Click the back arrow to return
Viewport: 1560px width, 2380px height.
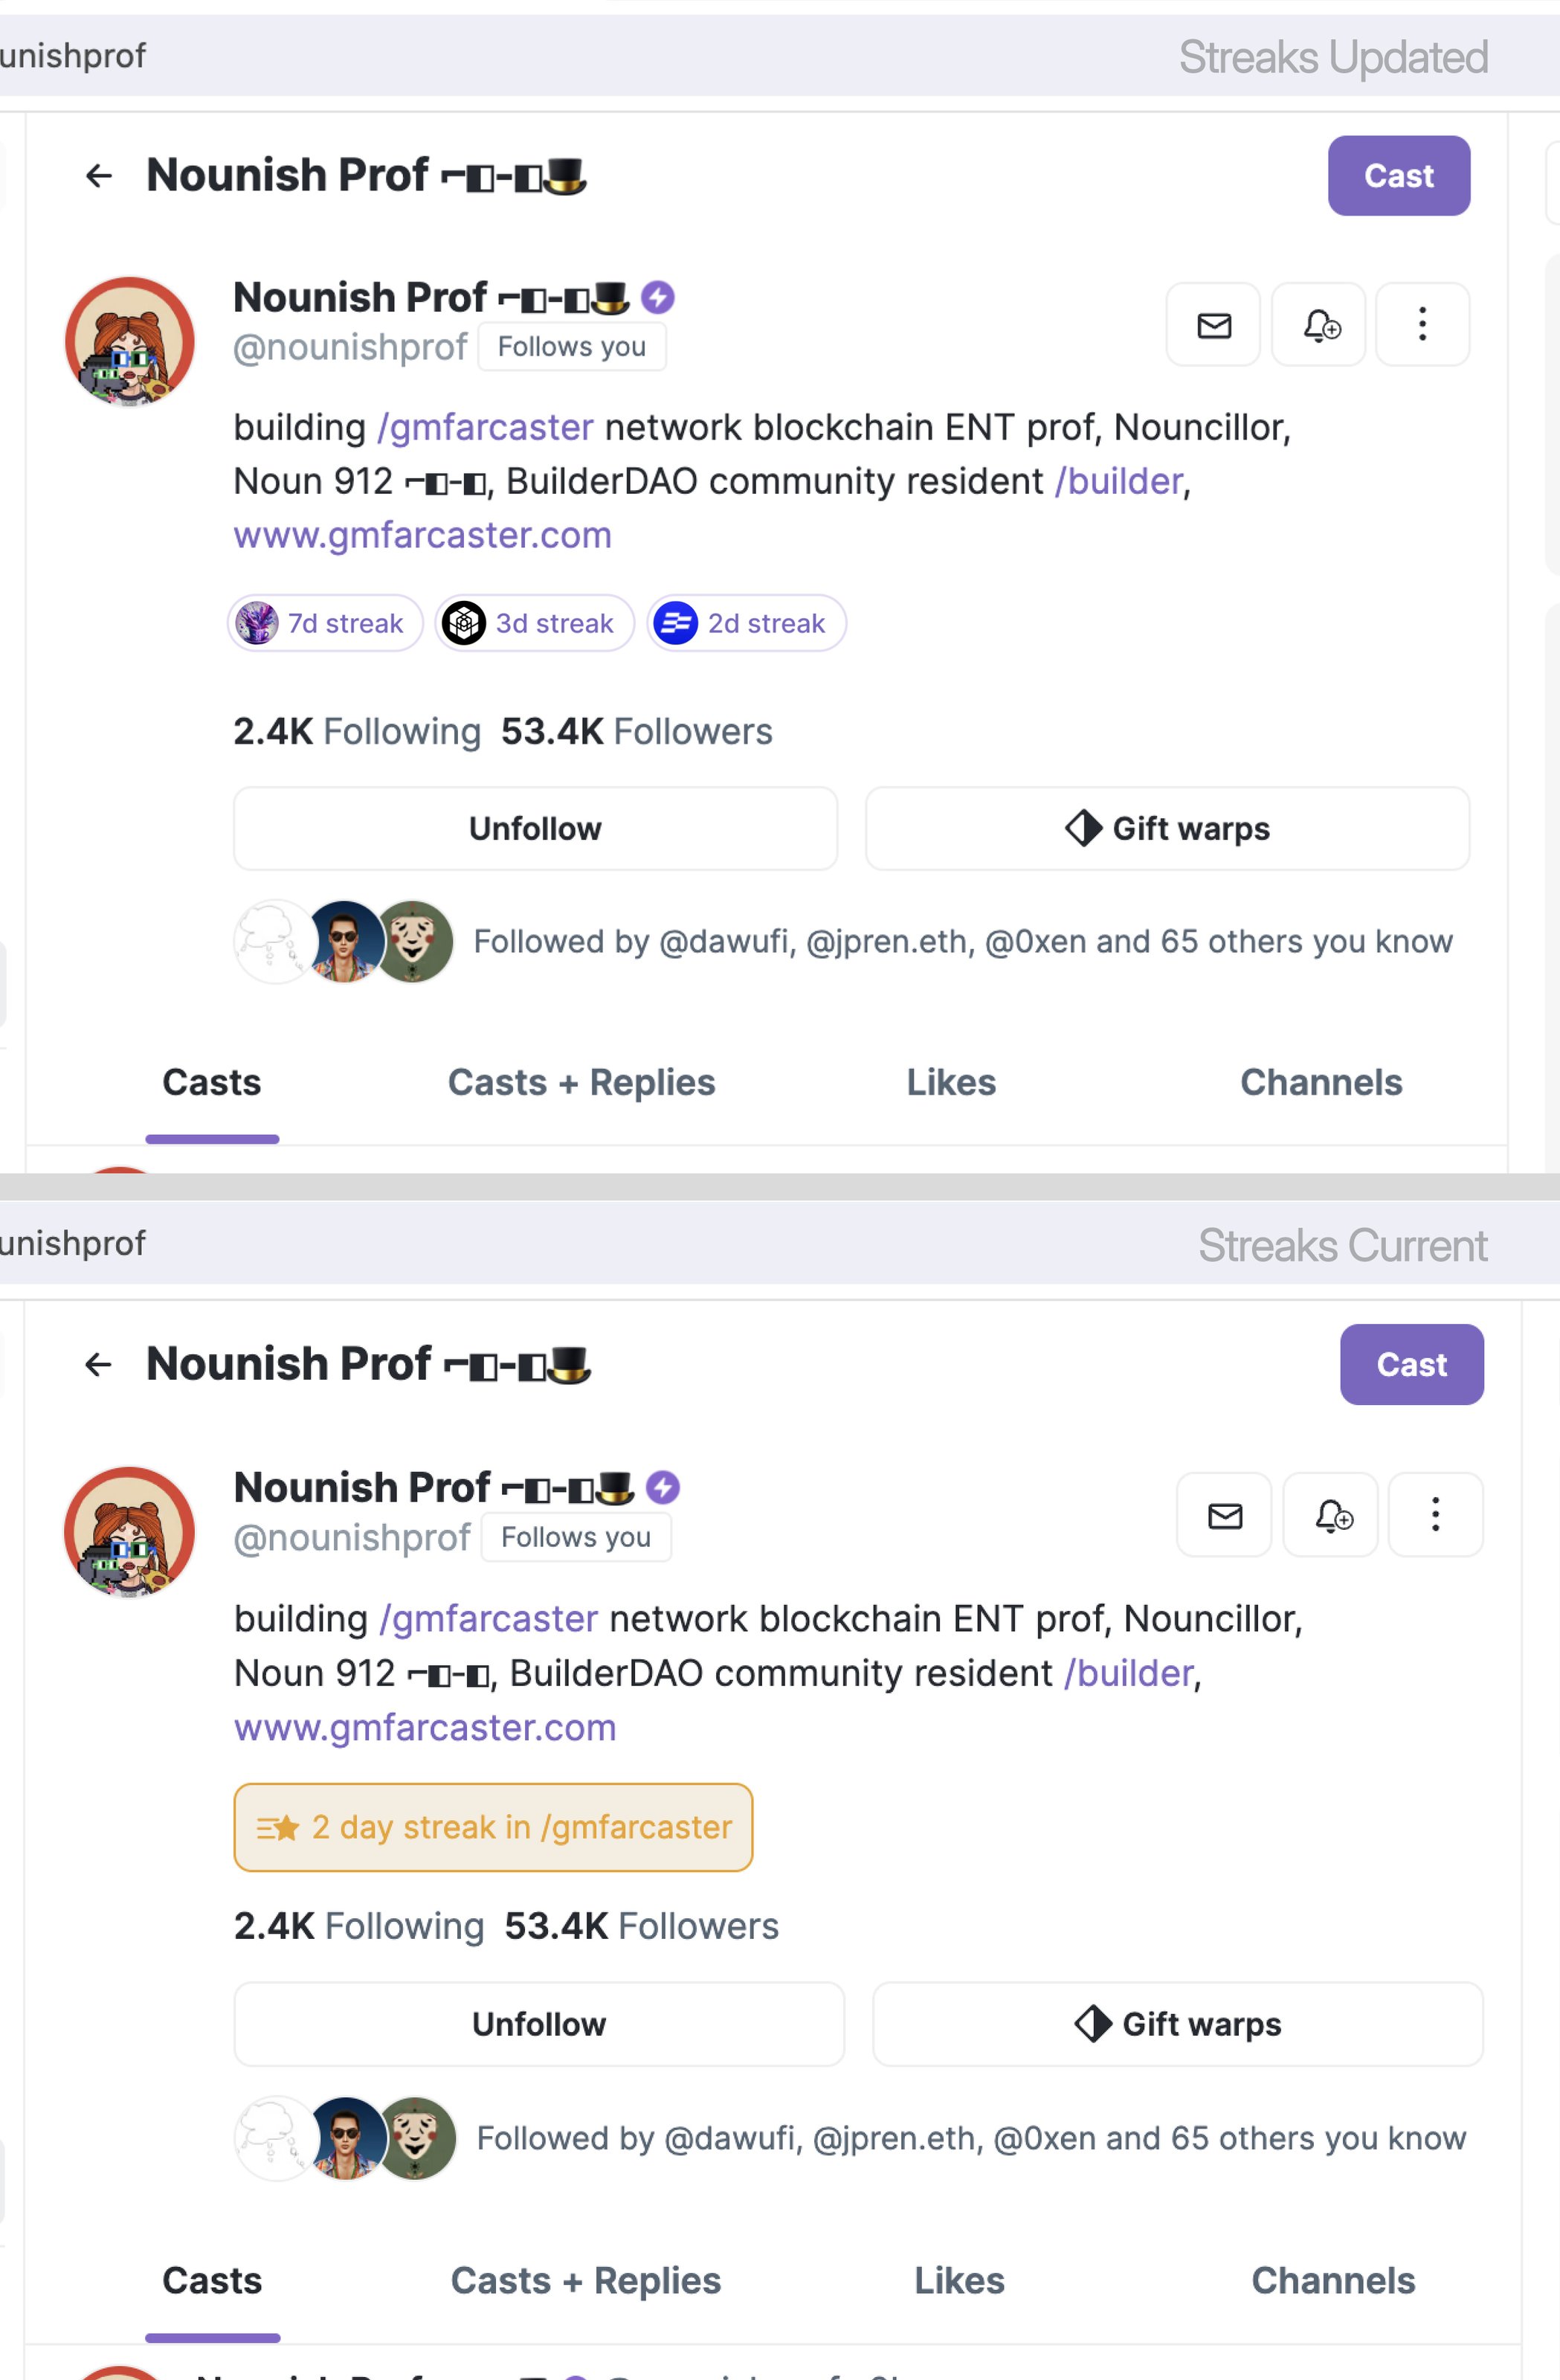pos(98,176)
